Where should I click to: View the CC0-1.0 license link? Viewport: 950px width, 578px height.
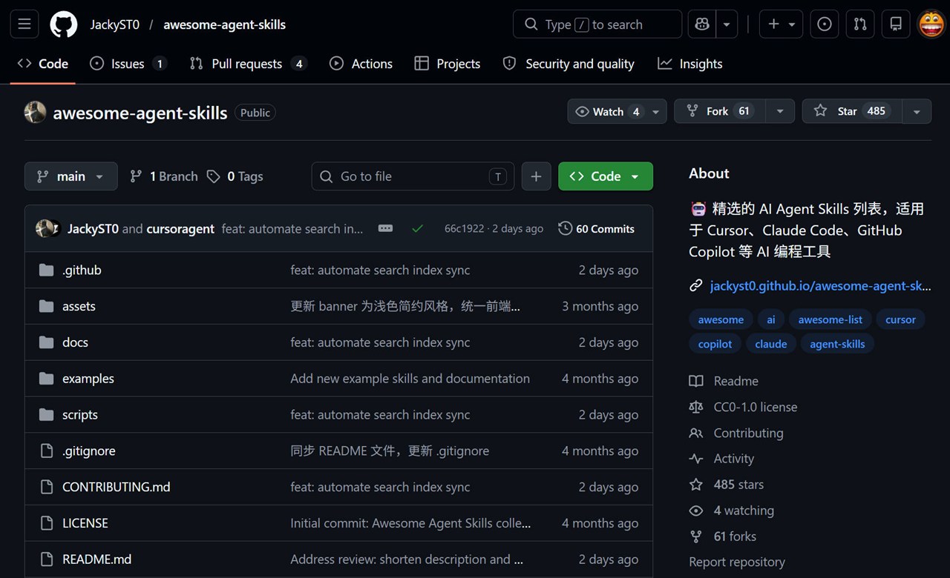[x=743, y=408]
